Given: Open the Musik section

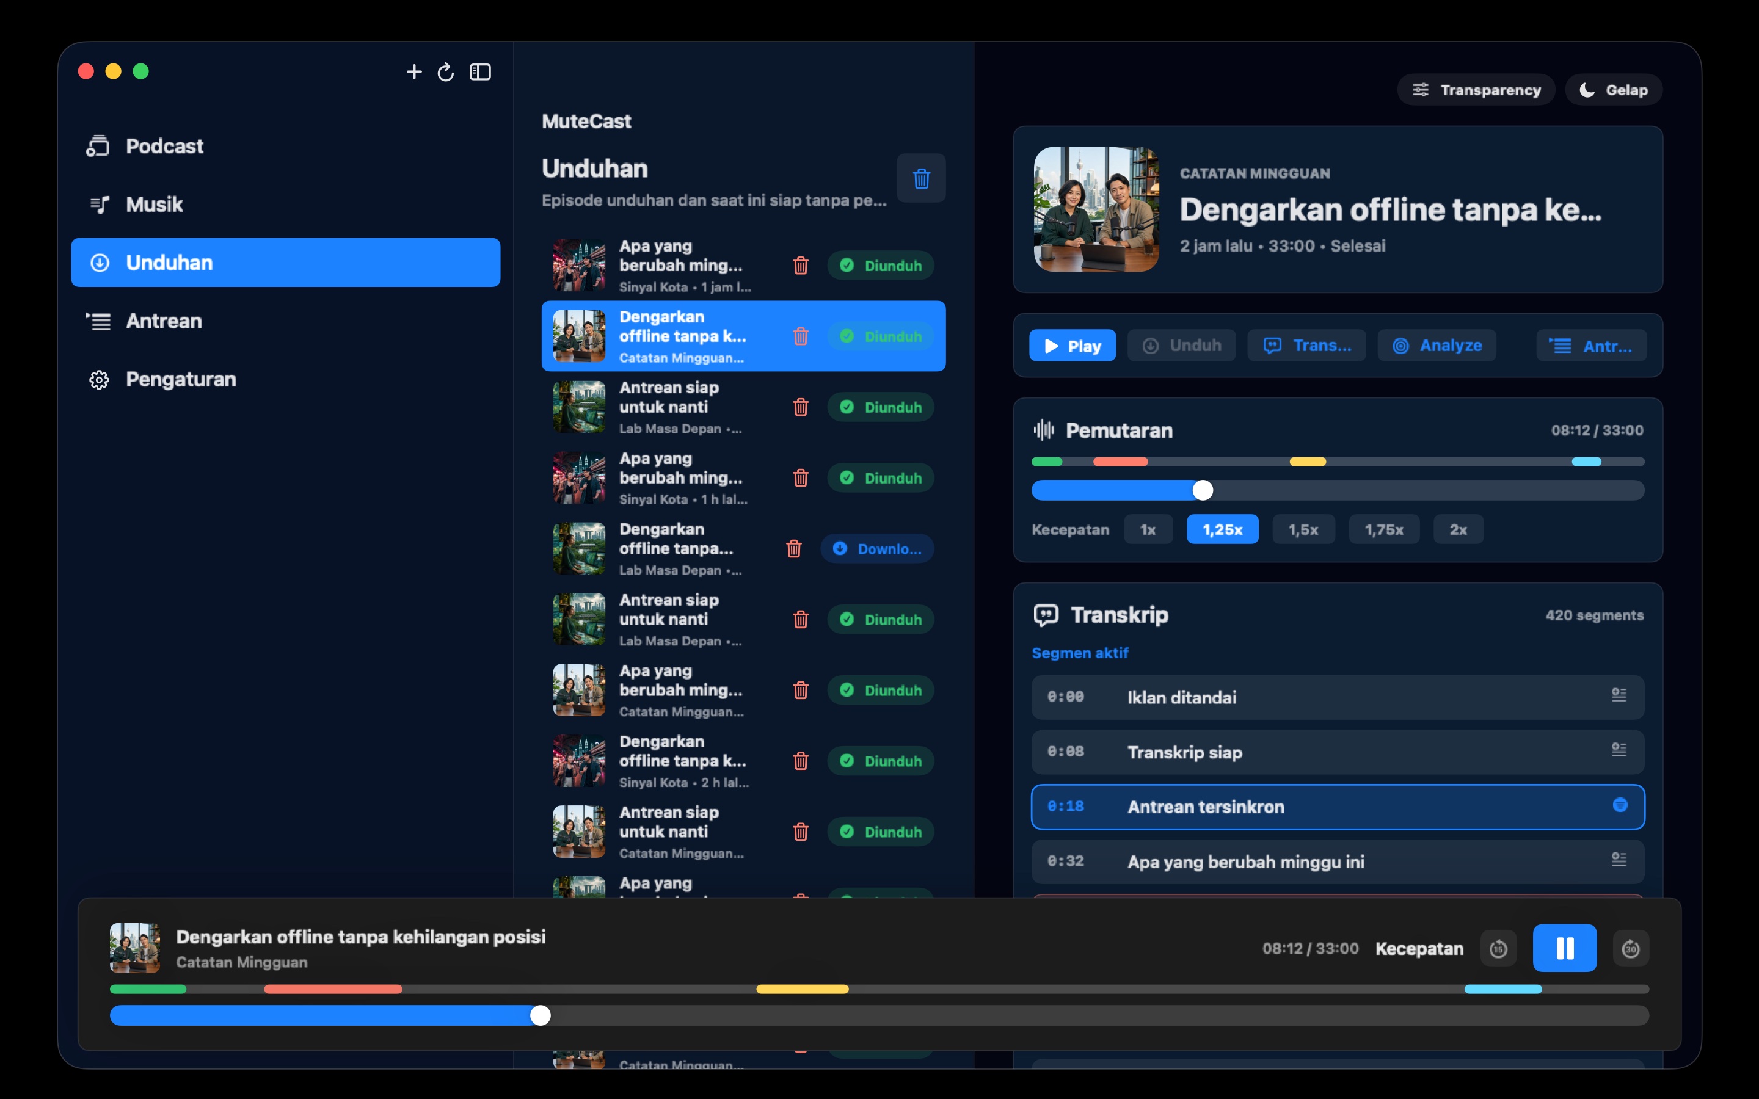Looking at the screenshot, I should click(285, 205).
